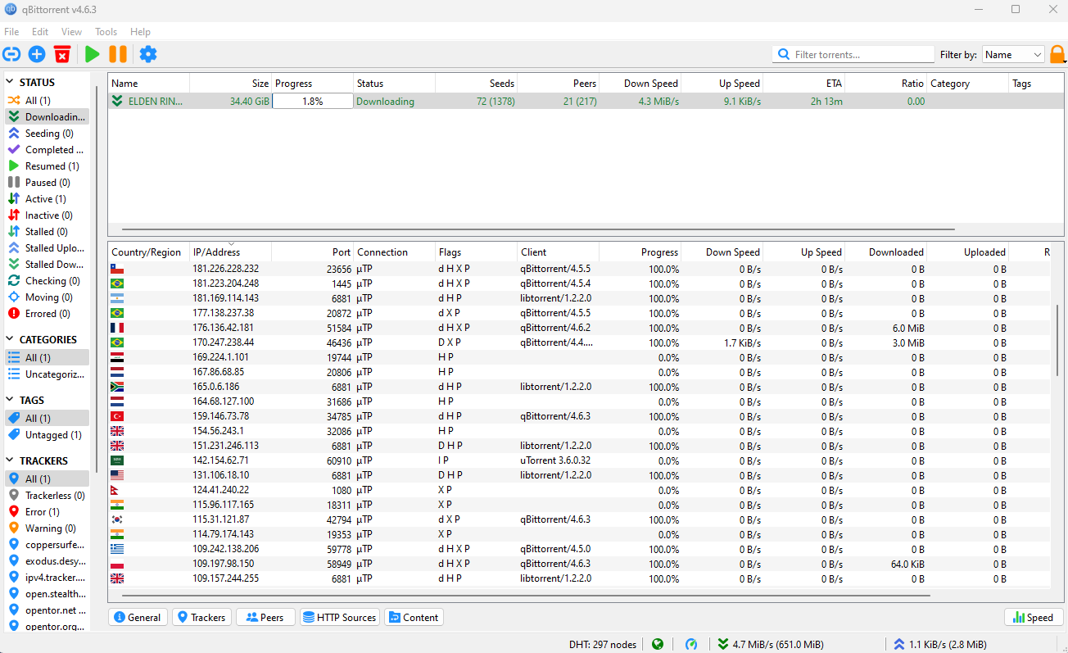Viewport: 1068px width, 653px height.
Task: Select the Moving (0) status filter
Action: tap(47, 297)
